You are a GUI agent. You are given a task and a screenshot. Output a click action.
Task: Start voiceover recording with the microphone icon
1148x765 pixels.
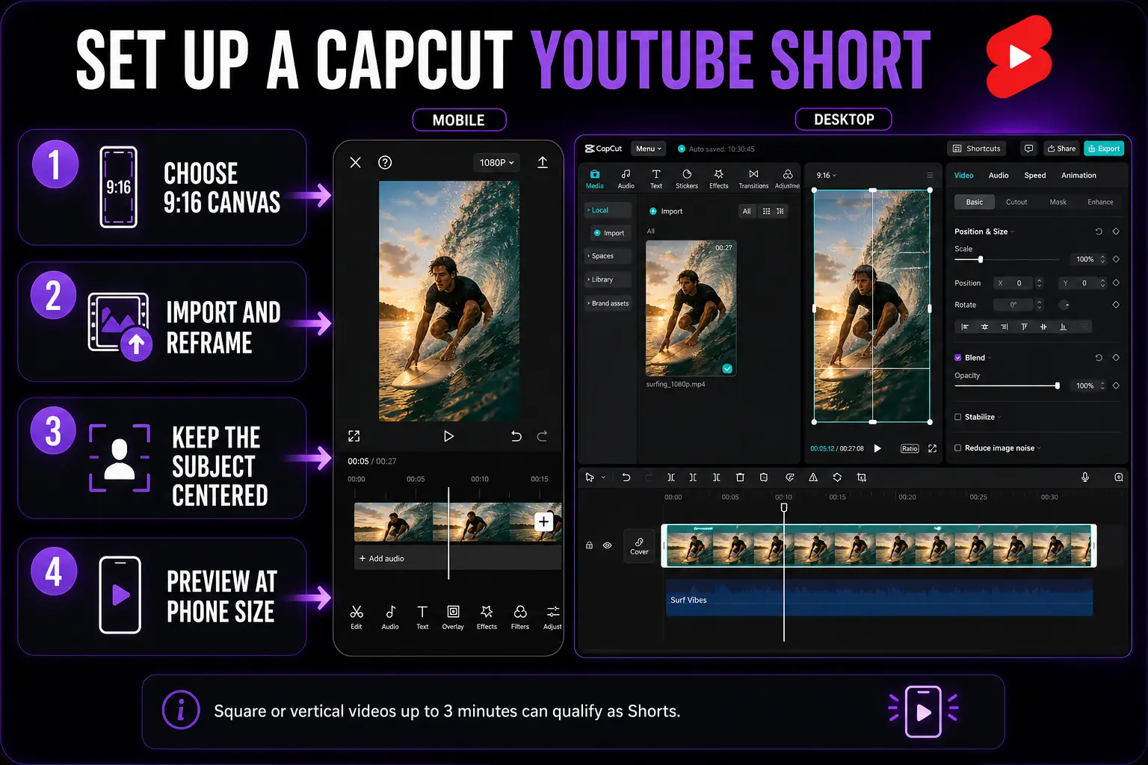coord(1085,477)
